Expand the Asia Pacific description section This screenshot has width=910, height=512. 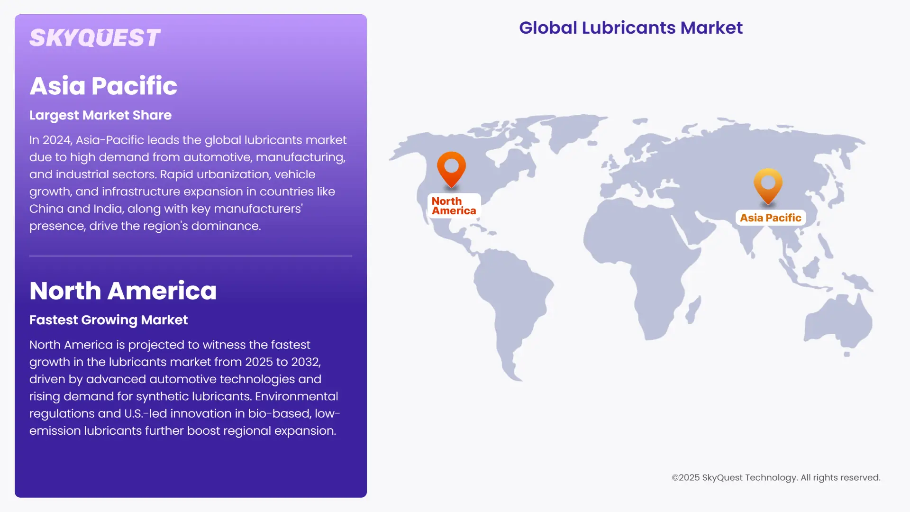tap(188, 183)
